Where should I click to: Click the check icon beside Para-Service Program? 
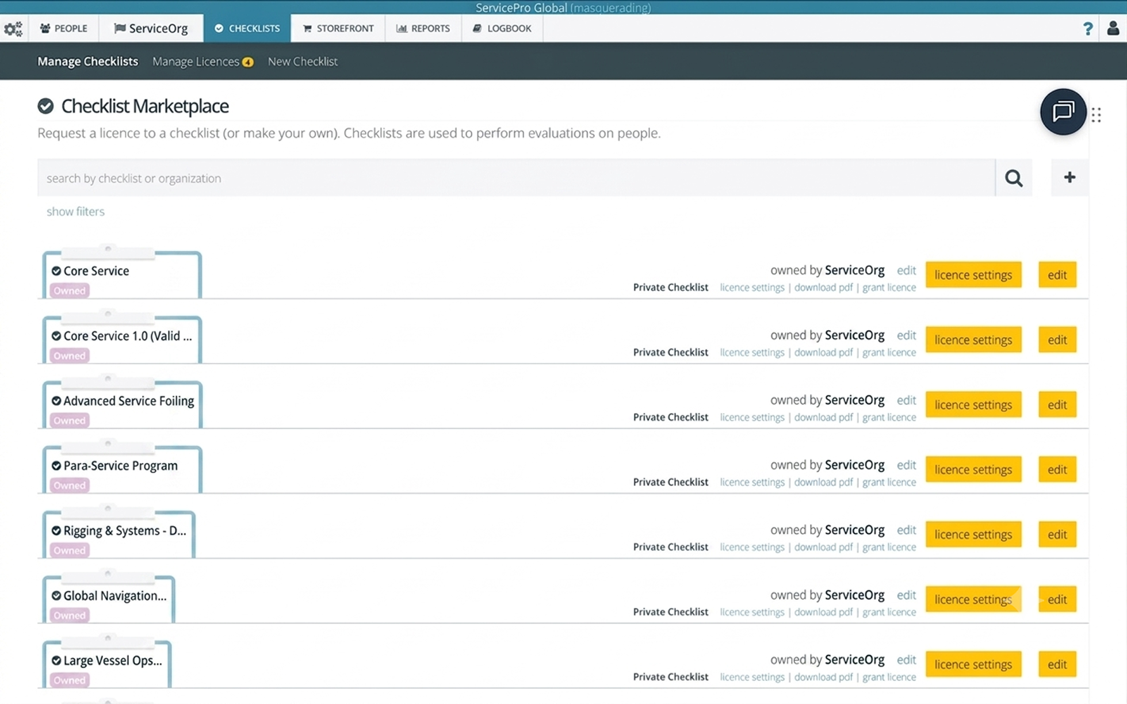point(56,466)
